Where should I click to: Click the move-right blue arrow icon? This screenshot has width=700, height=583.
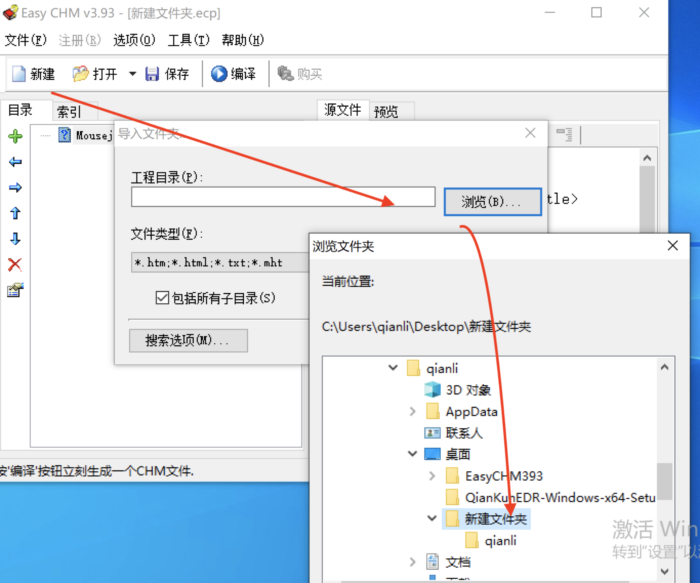coord(15,187)
